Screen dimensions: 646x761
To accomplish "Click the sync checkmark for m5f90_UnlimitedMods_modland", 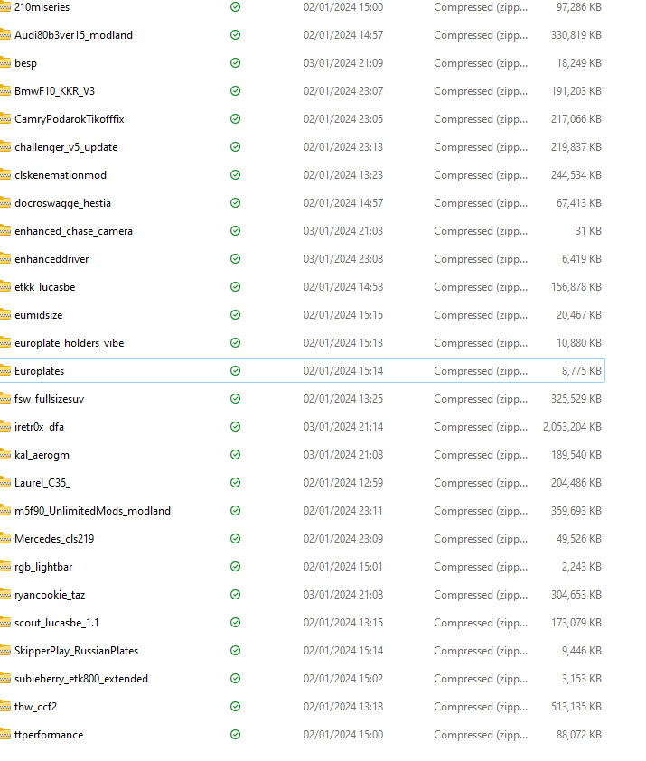I will coord(236,511).
